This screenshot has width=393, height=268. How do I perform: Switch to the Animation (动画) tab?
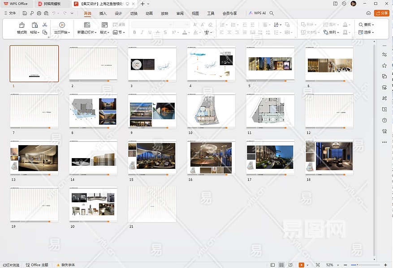(149, 13)
